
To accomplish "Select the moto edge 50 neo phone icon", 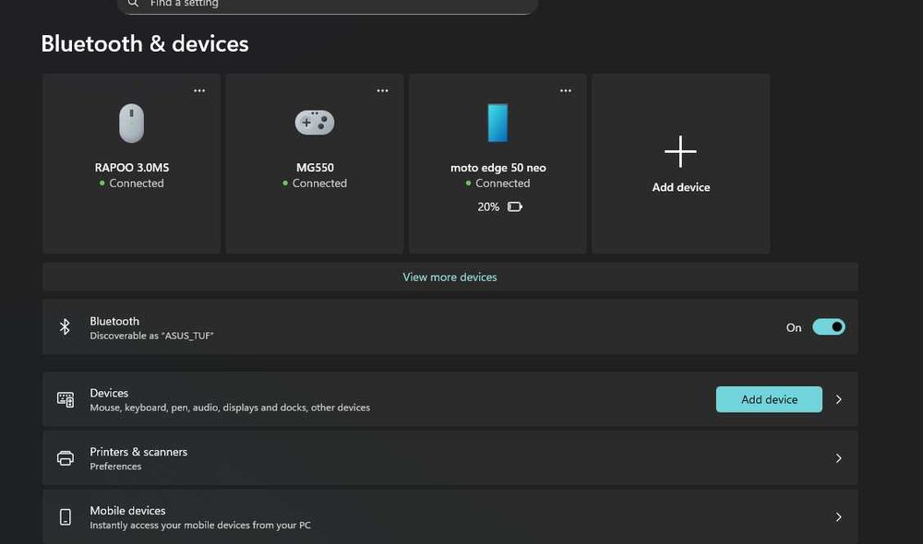I will tap(498, 123).
